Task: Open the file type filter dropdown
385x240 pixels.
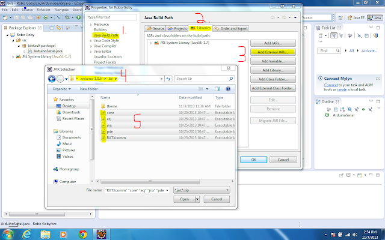Action: 227,190
